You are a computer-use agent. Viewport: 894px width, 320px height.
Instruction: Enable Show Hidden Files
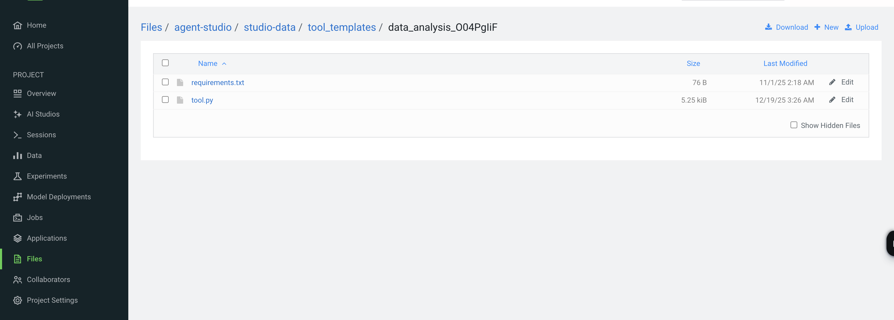[794, 125]
